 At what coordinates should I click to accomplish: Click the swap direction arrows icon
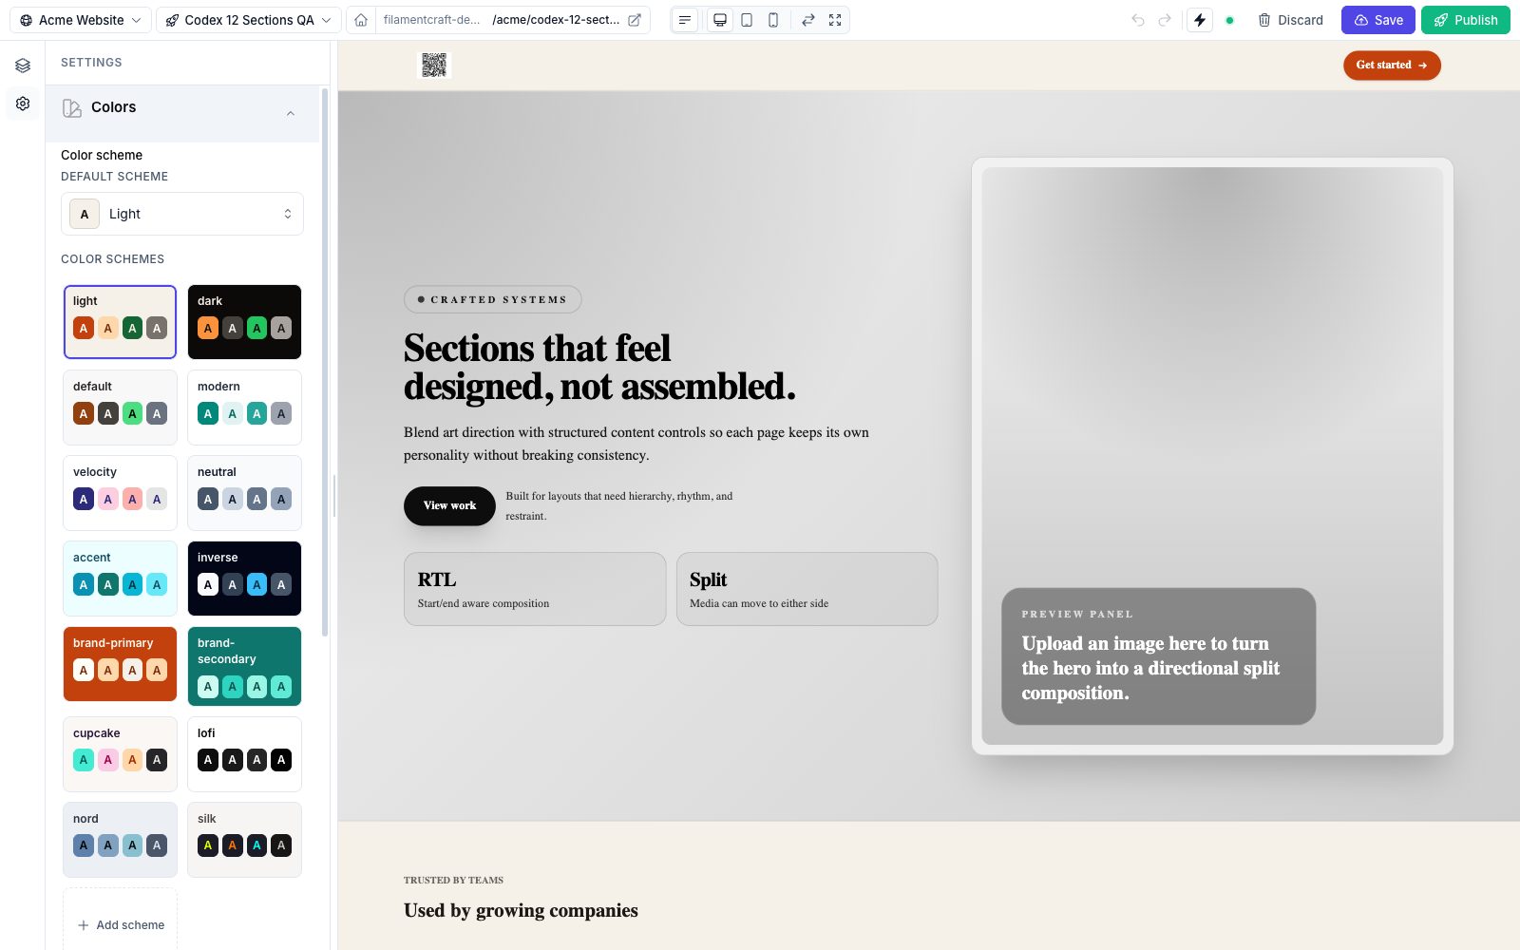coord(808,20)
